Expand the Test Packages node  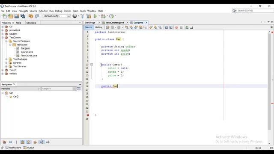6,59
